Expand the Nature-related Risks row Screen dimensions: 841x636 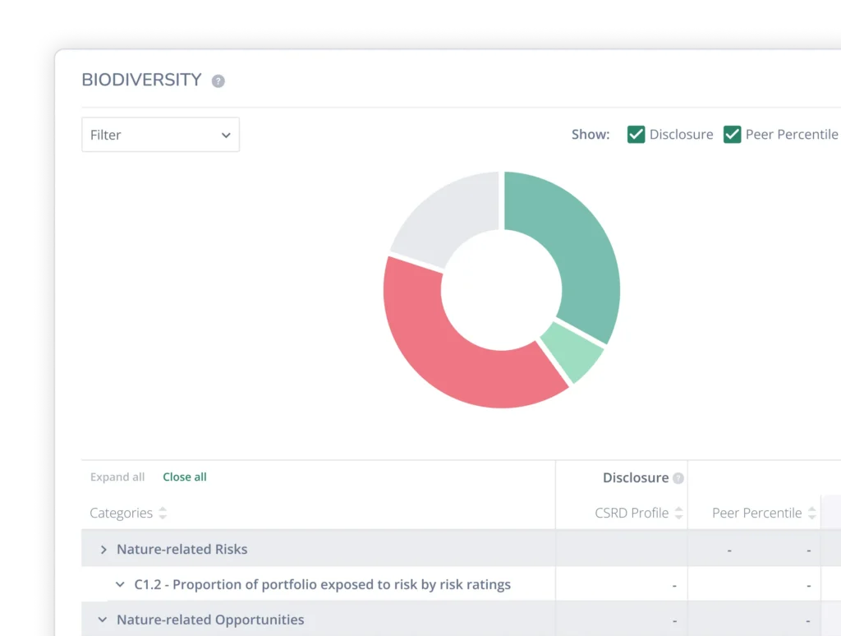tap(103, 550)
